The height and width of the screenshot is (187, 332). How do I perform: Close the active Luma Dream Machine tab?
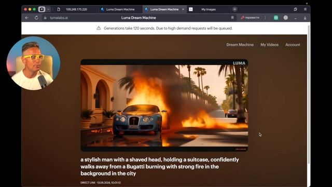[x=183, y=9]
